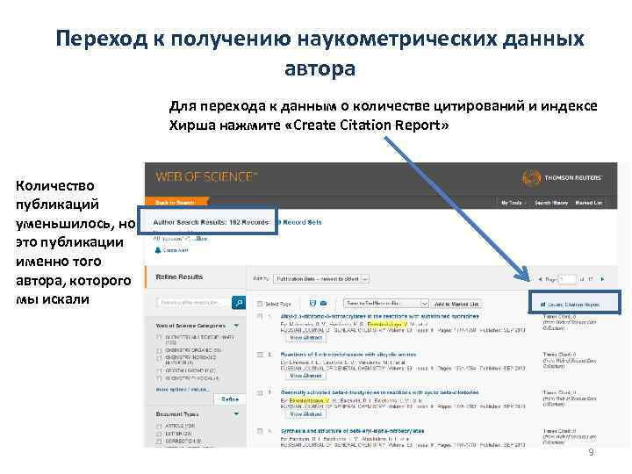Viewport: 632px width, 474px height.
Task: Click the Refine button under categories
Action: pyautogui.click(x=230, y=399)
